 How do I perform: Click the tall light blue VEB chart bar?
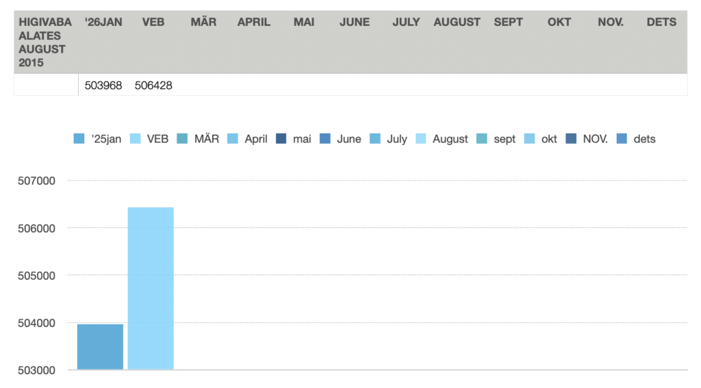151,287
